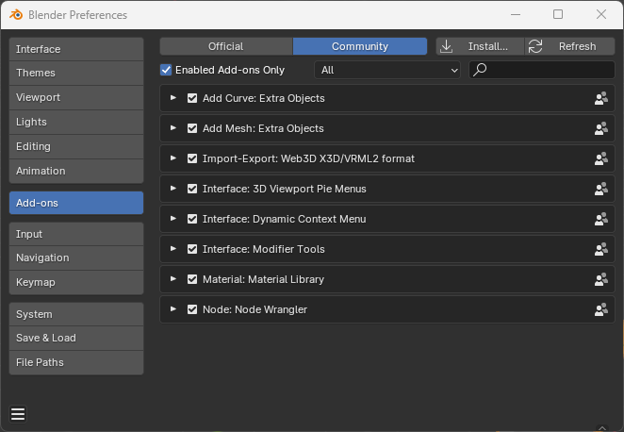624x432 pixels.
Task: Open Editing preferences section
Action: pyautogui.click(x=76, y=146)
